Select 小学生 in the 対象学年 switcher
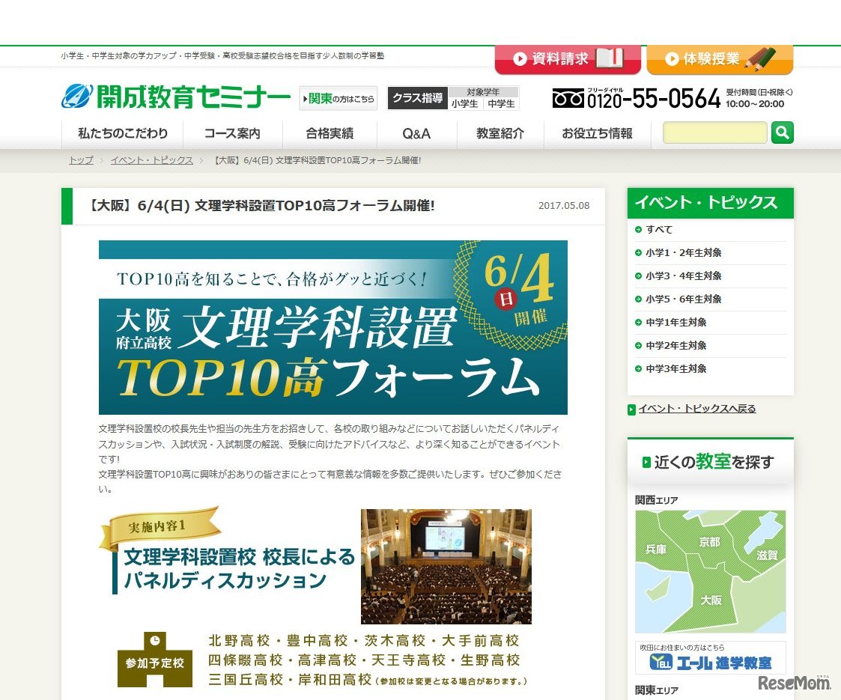The width and height of the screenshot is (841, 700). [464, 105]
